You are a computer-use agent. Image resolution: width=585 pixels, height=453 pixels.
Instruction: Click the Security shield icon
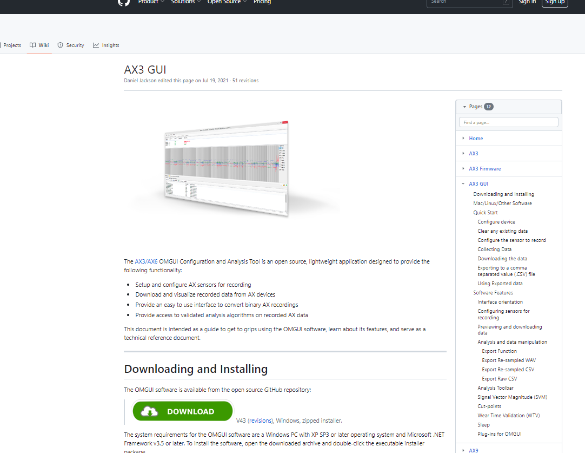click(60, 45)
